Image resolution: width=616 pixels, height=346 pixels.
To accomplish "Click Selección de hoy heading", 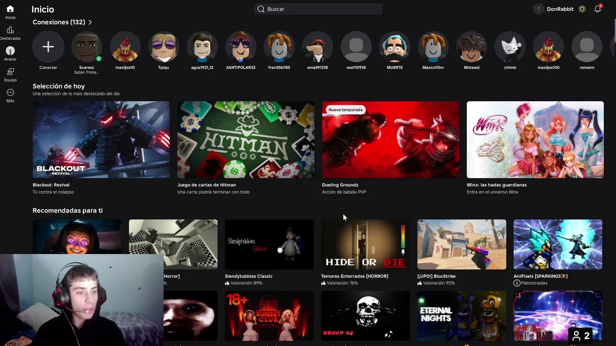I will tap(59, 86).
